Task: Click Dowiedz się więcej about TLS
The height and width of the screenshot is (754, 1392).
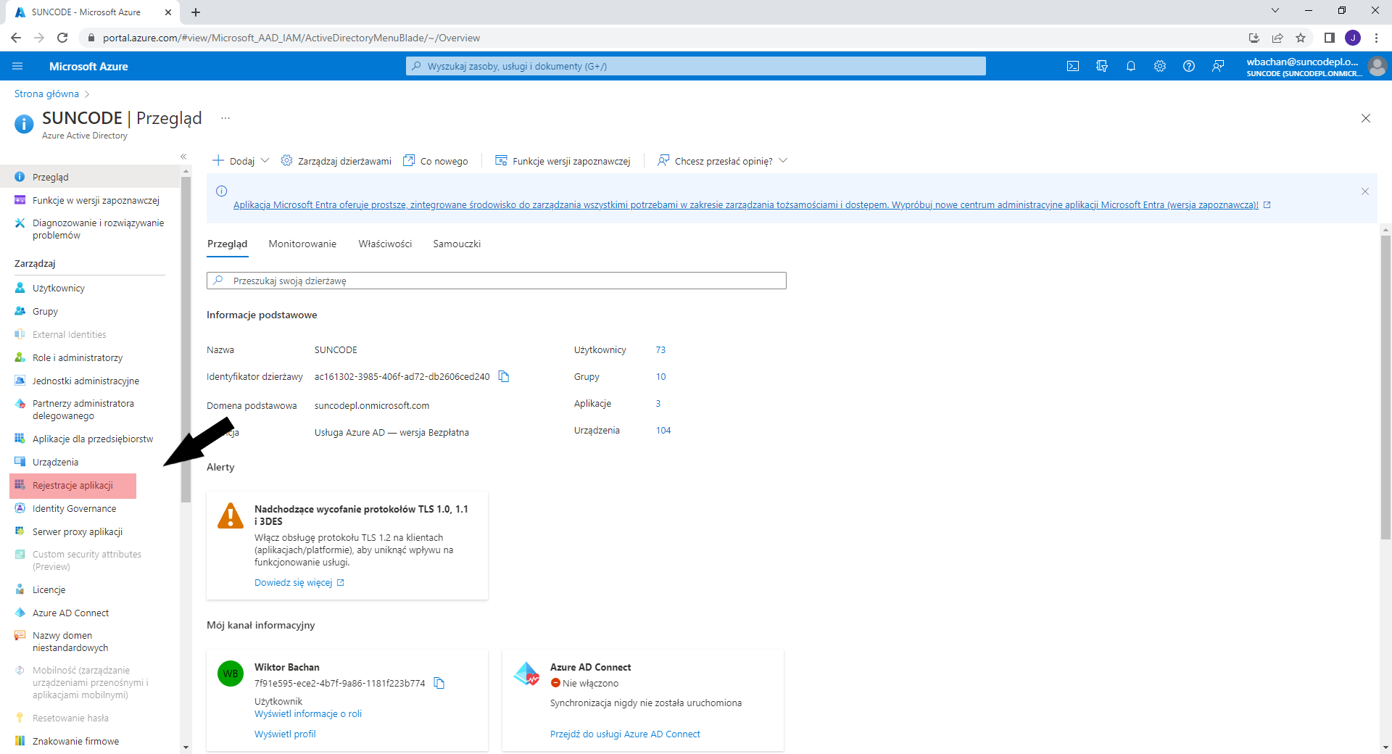Action: 294,582
